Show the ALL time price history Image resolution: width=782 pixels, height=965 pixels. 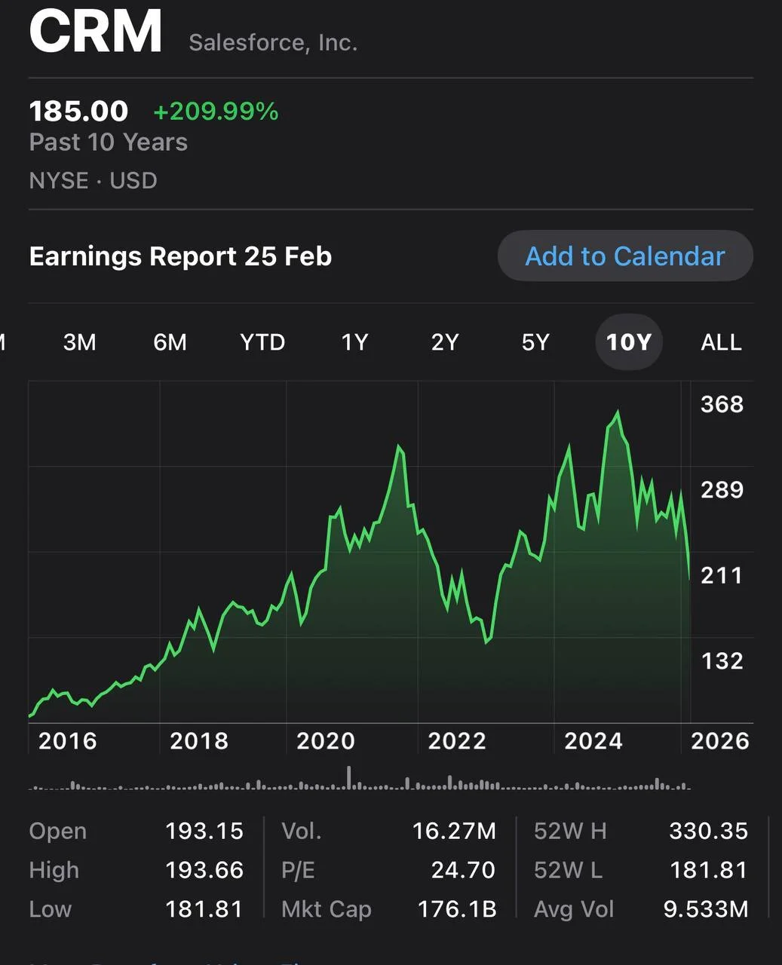[721, 342]
